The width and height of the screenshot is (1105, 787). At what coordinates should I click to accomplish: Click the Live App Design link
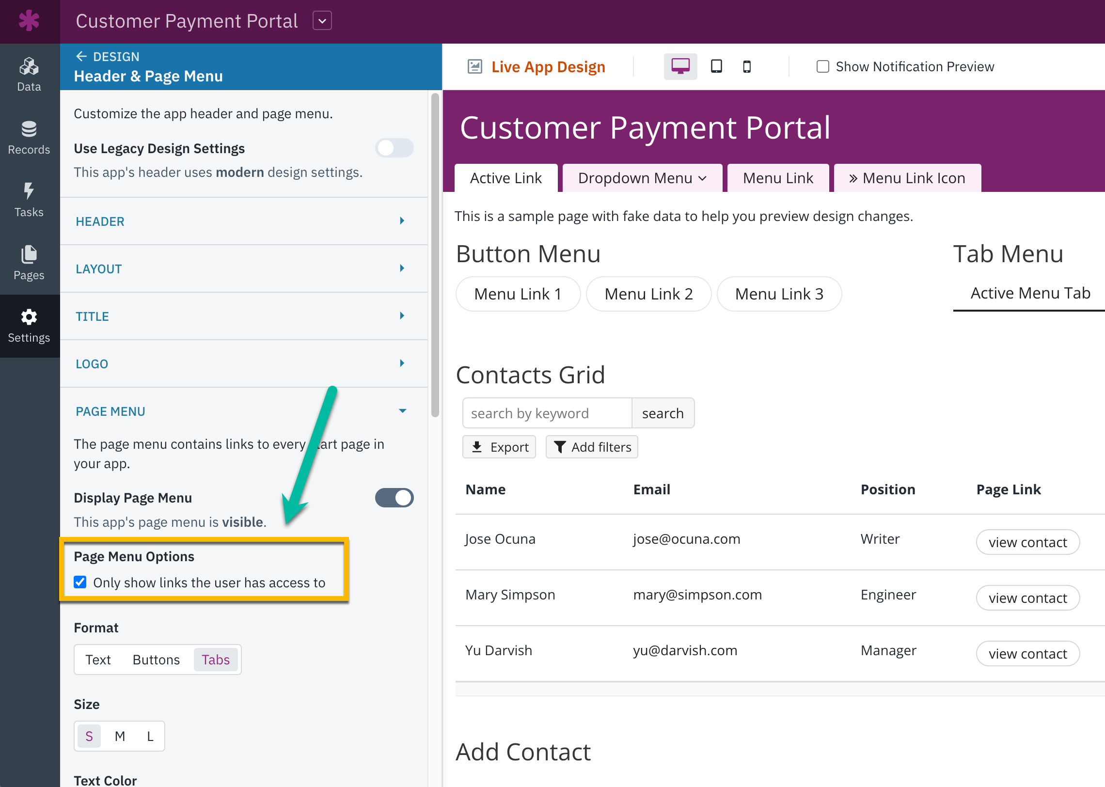pos(548,66)
